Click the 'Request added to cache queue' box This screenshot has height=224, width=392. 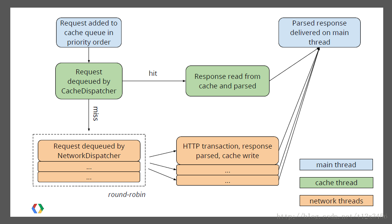coord(89,32)
